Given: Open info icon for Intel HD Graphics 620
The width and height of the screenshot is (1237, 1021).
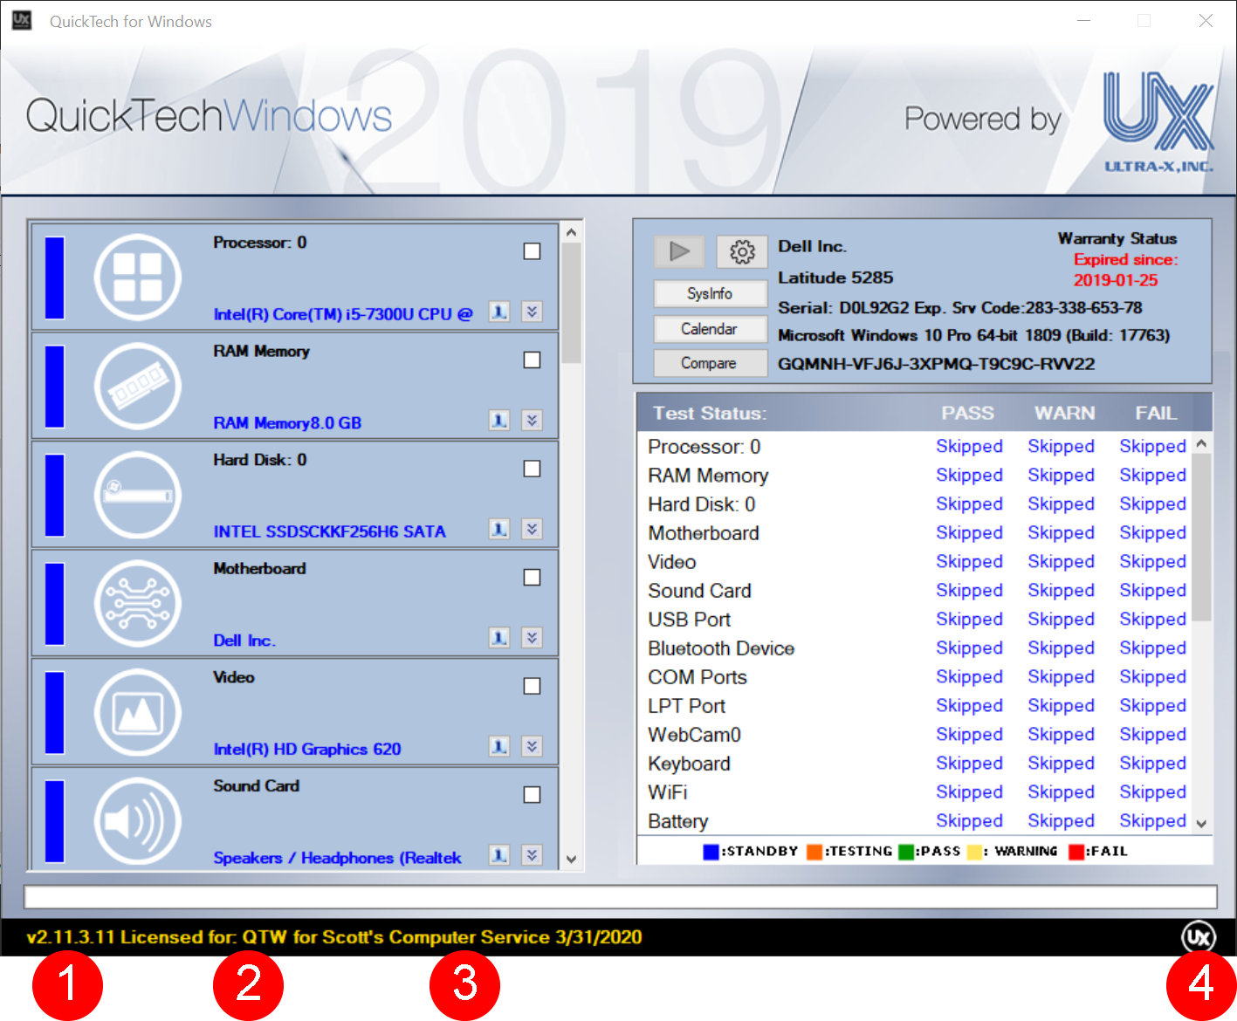Looking at the screenshot, I should 498,747.
